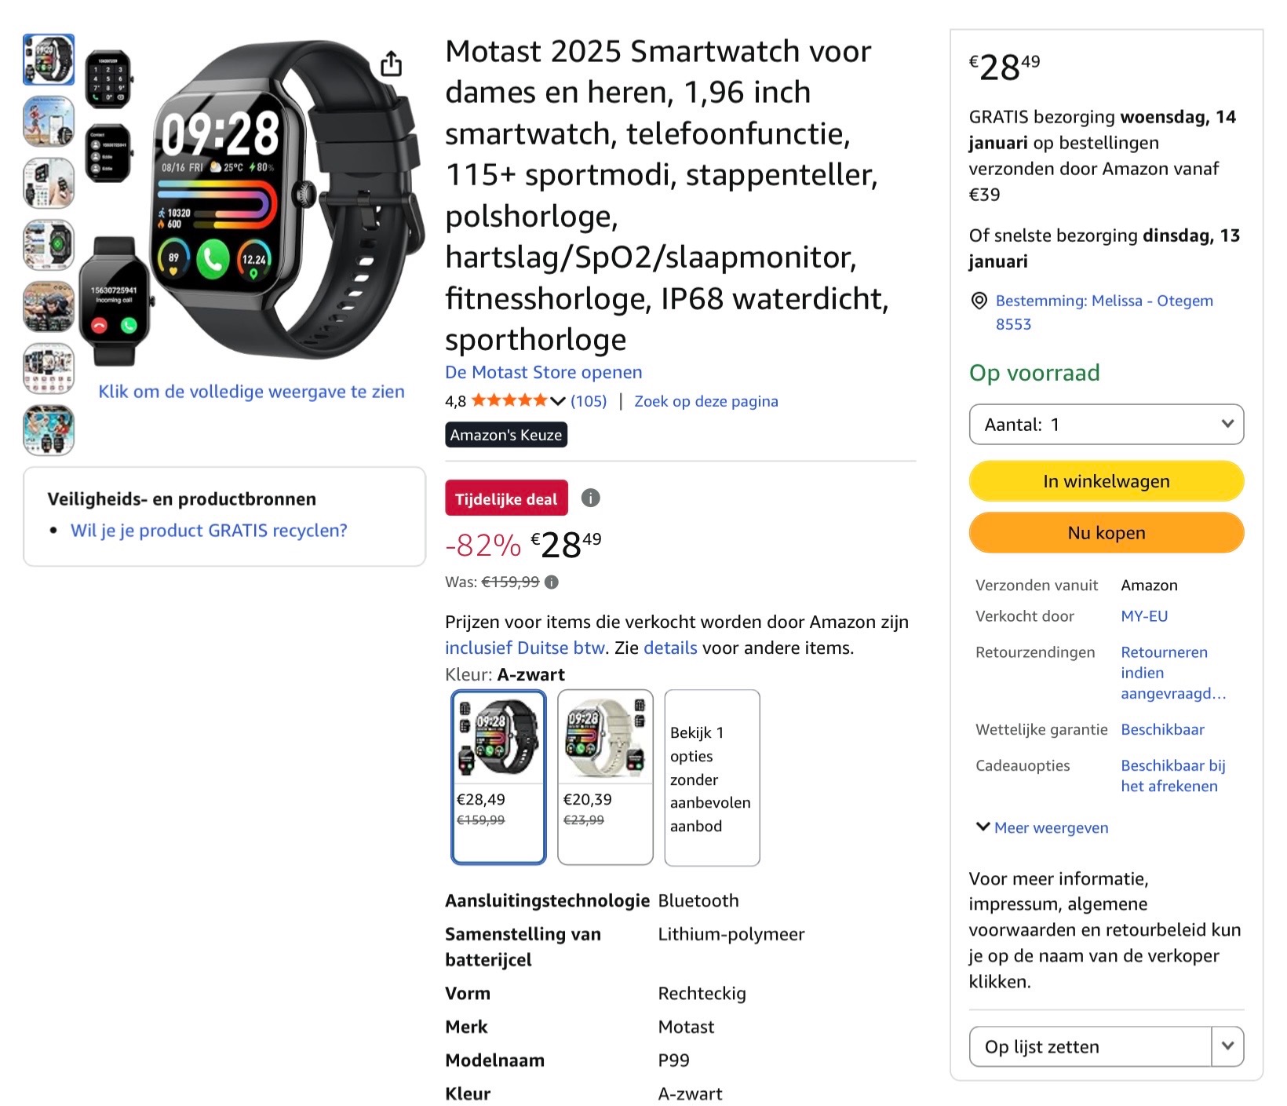The image size is (1287, 1106).
Task: Click the location pin icon near Bestemming
Action: pyautogui.click(x=979, y=300)
